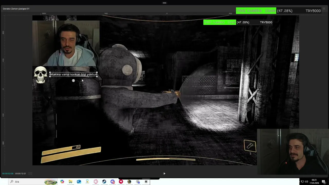The height and width of the screenshot is (185, 329).
Task: Click the search highlight image in the taskbar
Action: [51, 182]
